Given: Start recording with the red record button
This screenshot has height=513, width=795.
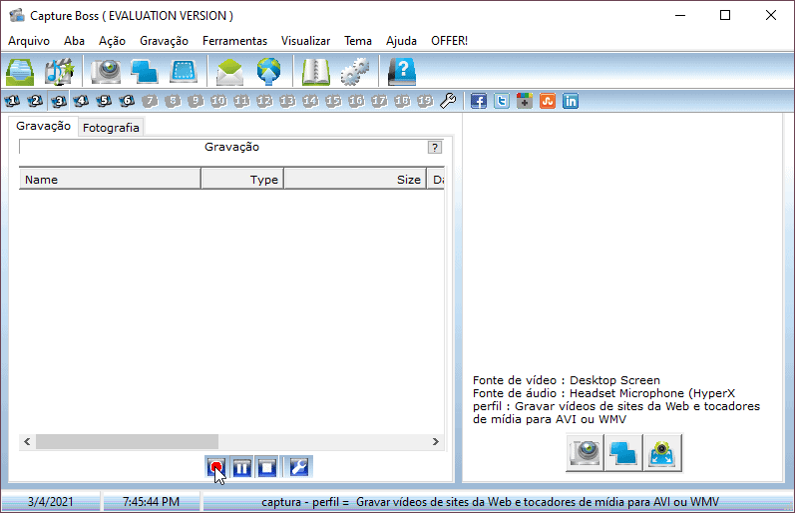Looking at the screenshot, I should pyautogui.click(x=216, y=467).
